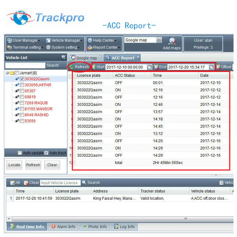
Task: Click the Locate button
Action: tap(14, 165)
